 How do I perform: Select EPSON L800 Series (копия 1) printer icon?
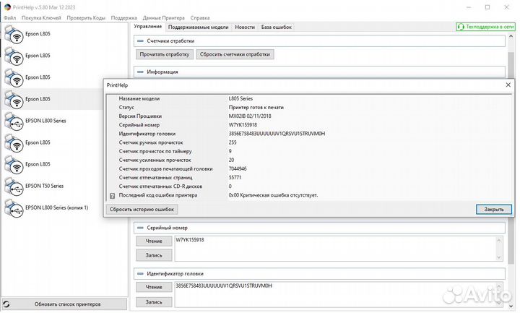tap(14, 208)
